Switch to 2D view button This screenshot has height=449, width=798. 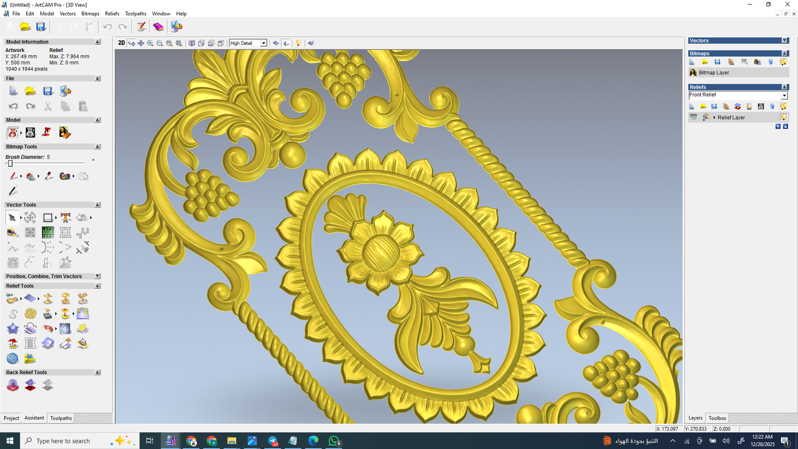click(121, 43)
